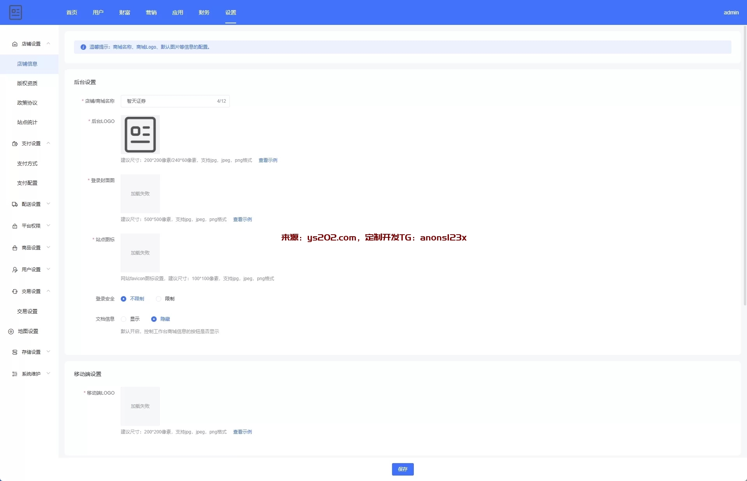Click the 用户设置 person icon
Viewport: 747px width, 481px height.
tap(15, 270)
